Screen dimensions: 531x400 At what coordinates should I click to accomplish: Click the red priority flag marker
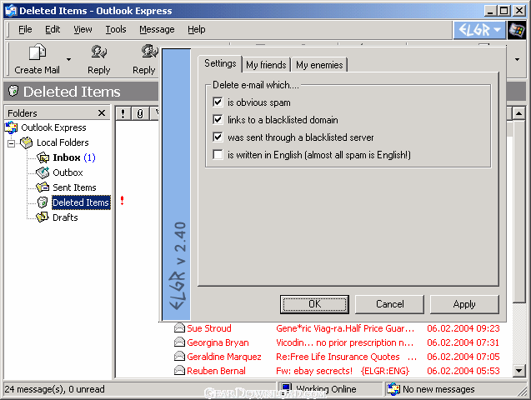(x=122, y=201)
